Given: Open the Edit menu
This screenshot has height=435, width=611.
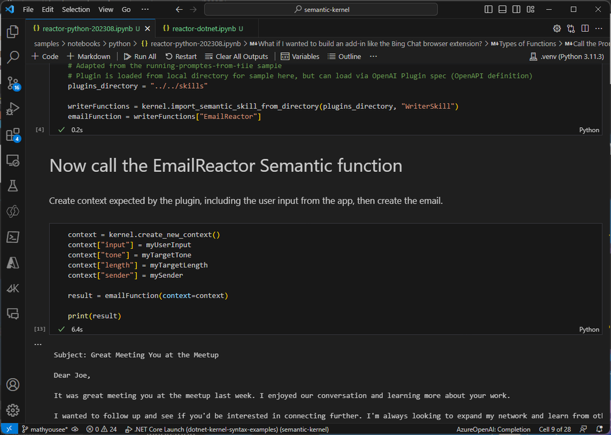Looking at the screenshot, I should (48, 9).
